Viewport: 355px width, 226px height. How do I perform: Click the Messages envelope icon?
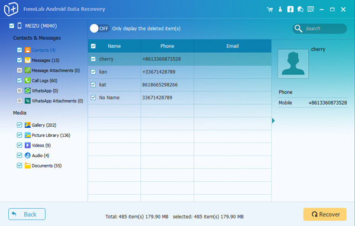pyautogui.click(x=28, y=60)
